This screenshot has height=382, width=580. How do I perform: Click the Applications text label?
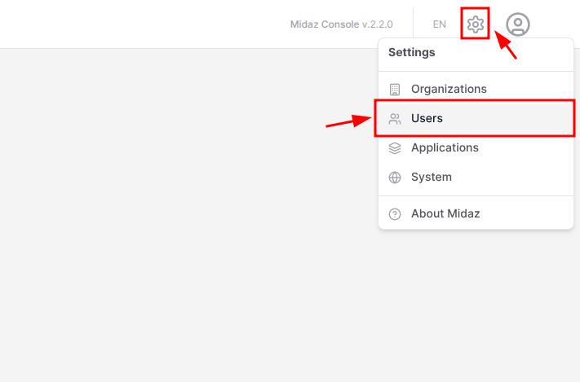tap(445, 147)
